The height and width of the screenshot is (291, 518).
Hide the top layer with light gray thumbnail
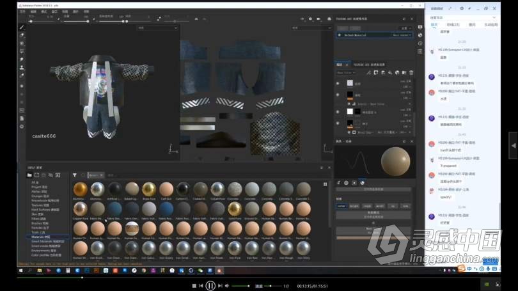(338, 83)
